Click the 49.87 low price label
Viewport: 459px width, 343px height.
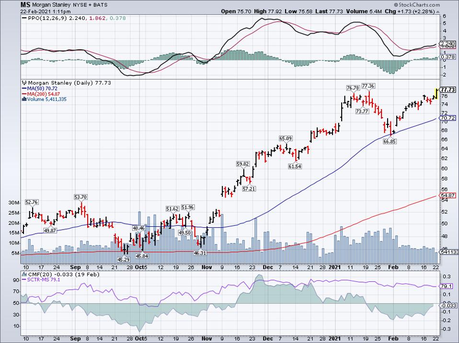click(x=50, y=231)
